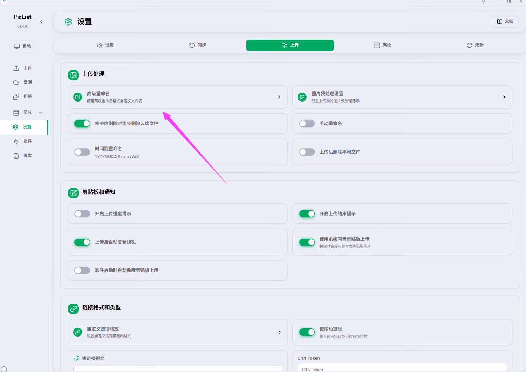This screenshot has height=372, width=526.
Task: Expand the 图床 chevron in the sidebar
Action: point(41,113)
